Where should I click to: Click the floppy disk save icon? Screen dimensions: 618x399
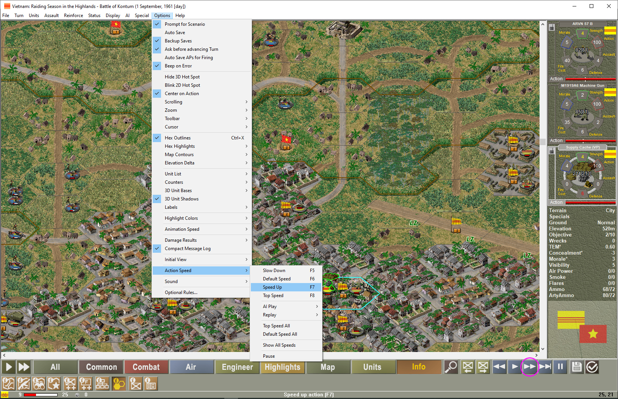tap(577, 367)
